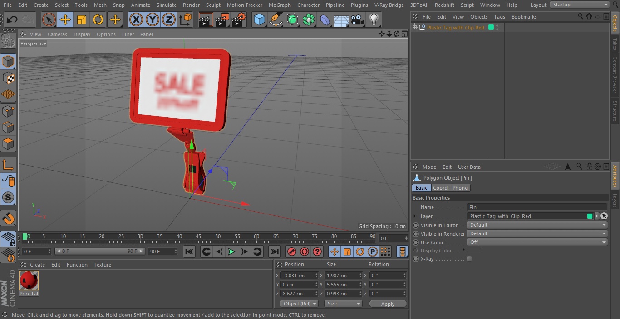Screen dimensions: 620x319
Task: Switch to Polygons mode
Action: pyautogui.click(x=8, y=144)
